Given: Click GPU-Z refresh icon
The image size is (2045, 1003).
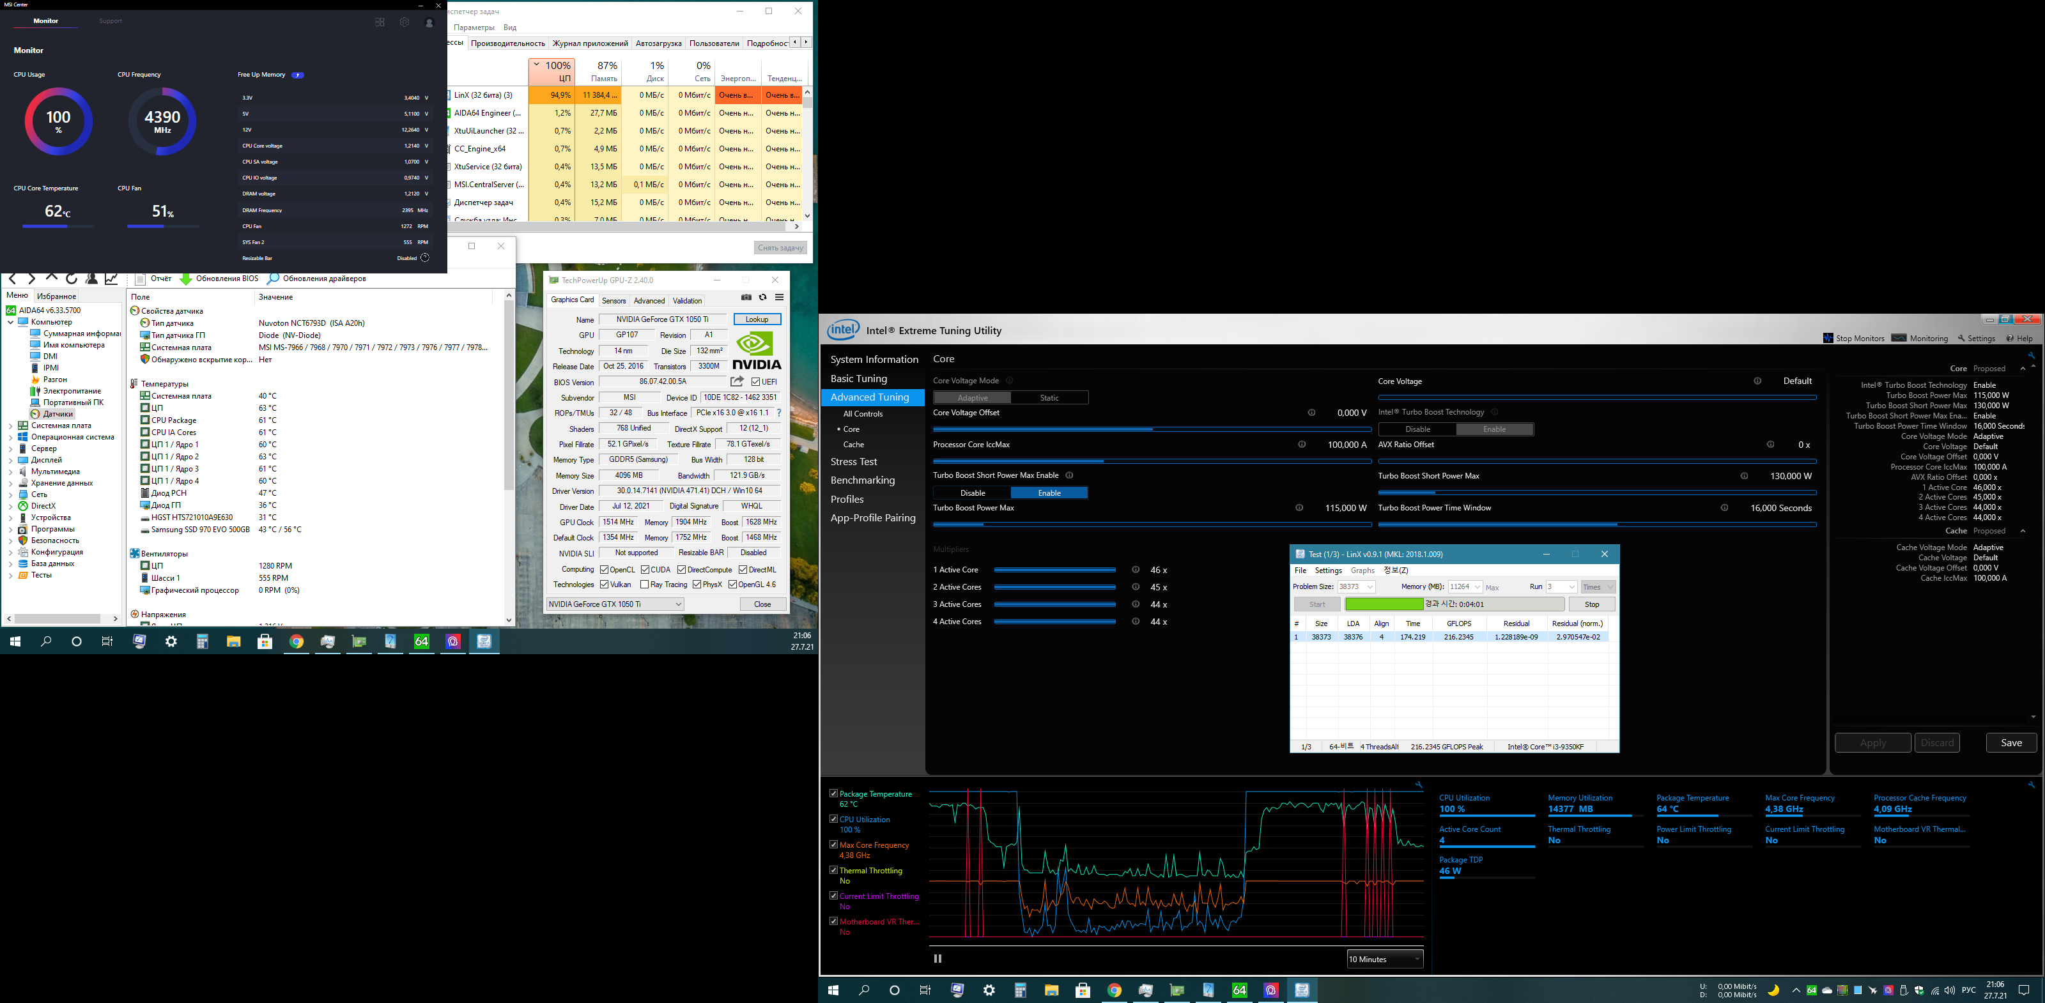Looking at the screenshot, I should [x=763, y=298].
